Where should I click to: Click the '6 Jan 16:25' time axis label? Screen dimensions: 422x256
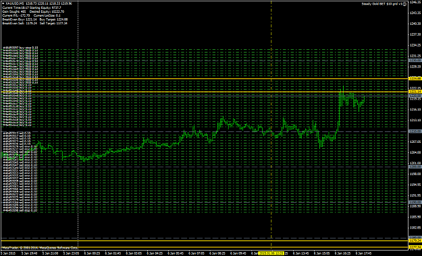342,253
